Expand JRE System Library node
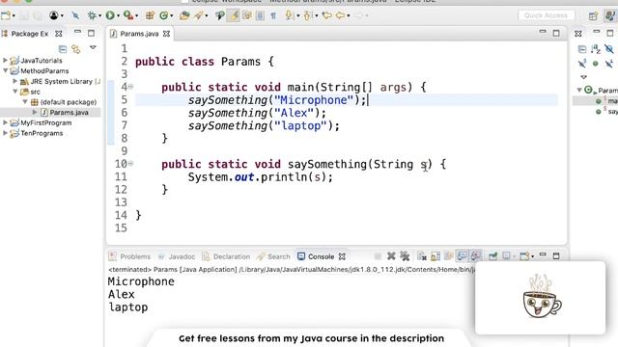The image size is (618, 347). pos(15,81)
